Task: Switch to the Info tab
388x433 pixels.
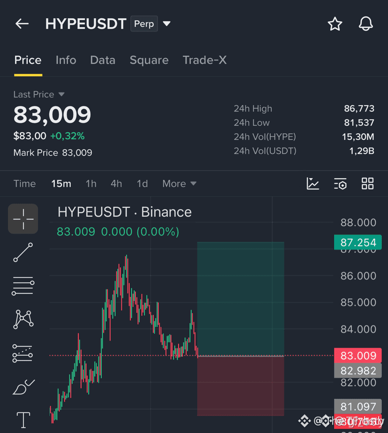Action: 66,60
